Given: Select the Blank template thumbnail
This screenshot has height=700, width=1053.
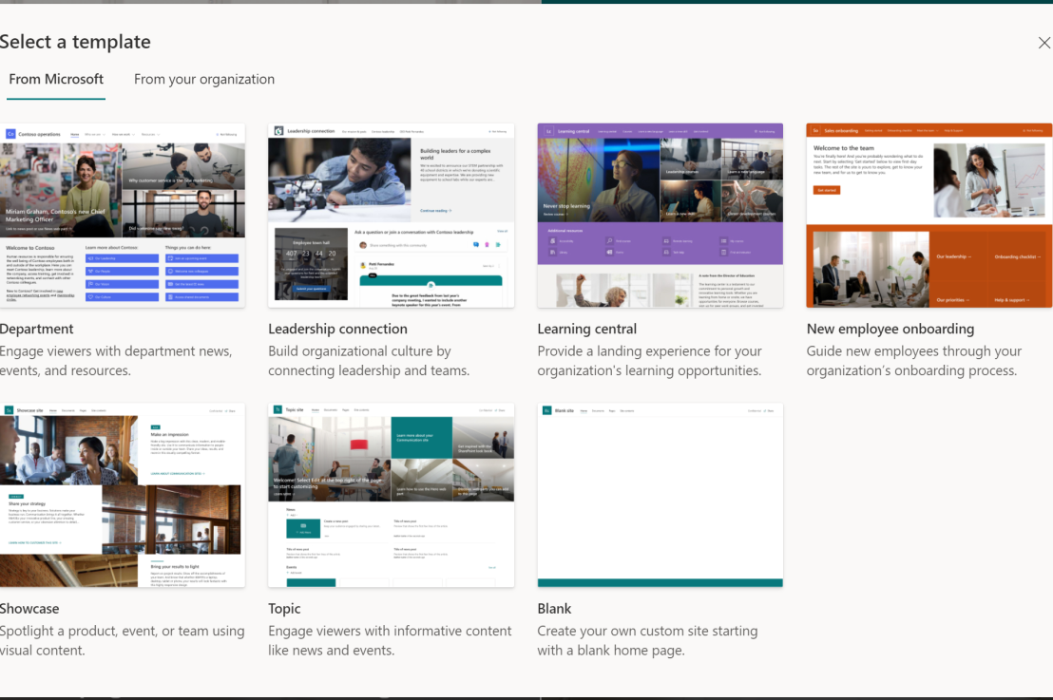Looking at the screenshot, I should [x=661, y=495].
